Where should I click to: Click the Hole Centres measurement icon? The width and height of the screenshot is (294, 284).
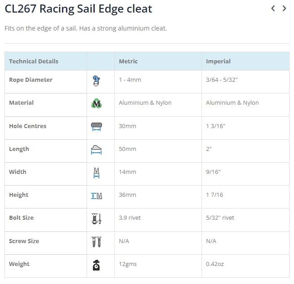(96, 127)
